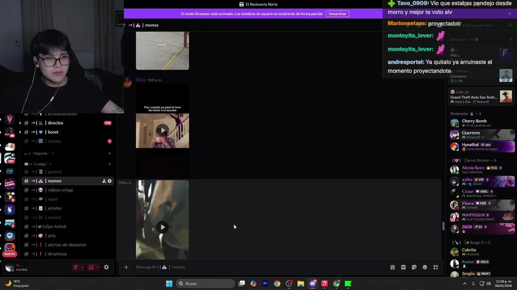Click the NUEVO new mentions badge

point(10,254)
